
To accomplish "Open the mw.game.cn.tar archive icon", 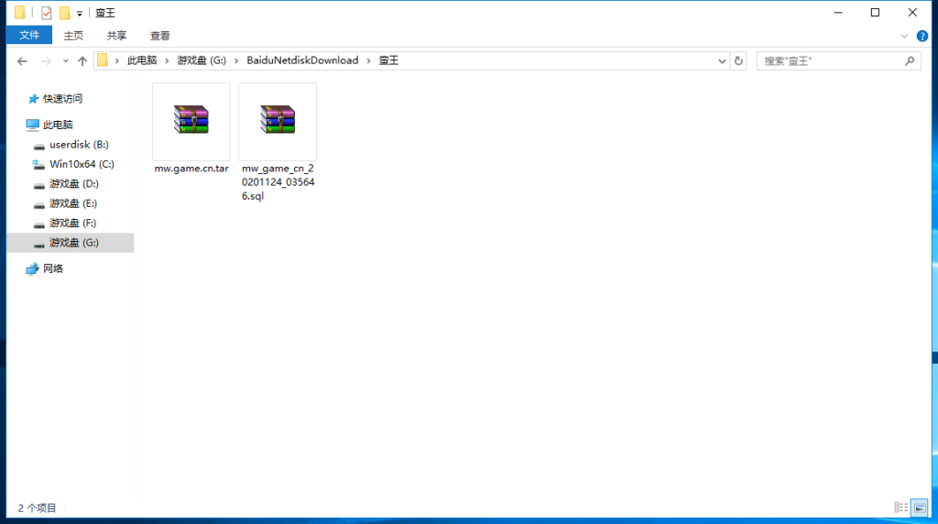I will pos(191,120).
